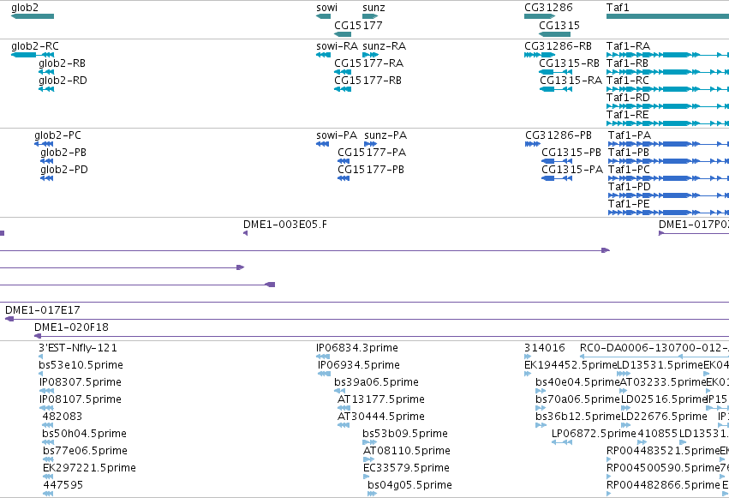Click the DME1-003E05.F clone label
729x498 pixels.
[285, 225]
